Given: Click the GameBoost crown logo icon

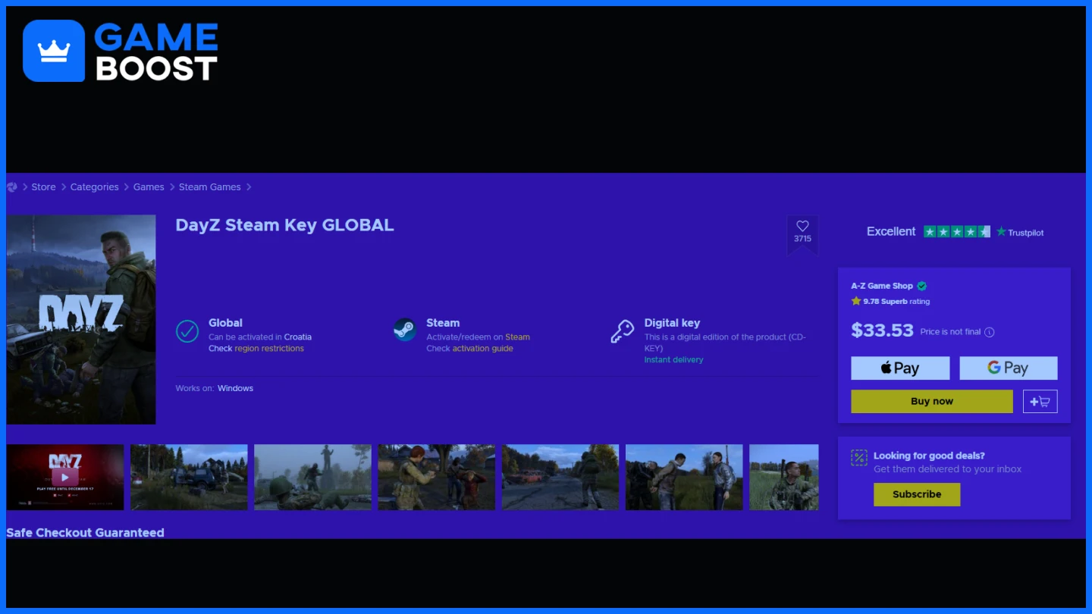Looking at the screenshot, I should 54,51.
